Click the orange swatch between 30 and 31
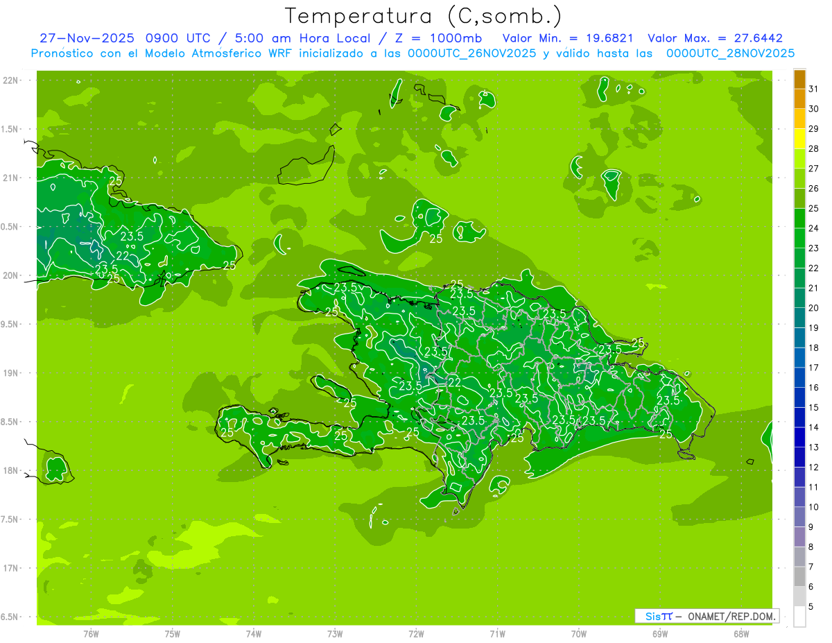The image size is (832, 643). point(799,98)
